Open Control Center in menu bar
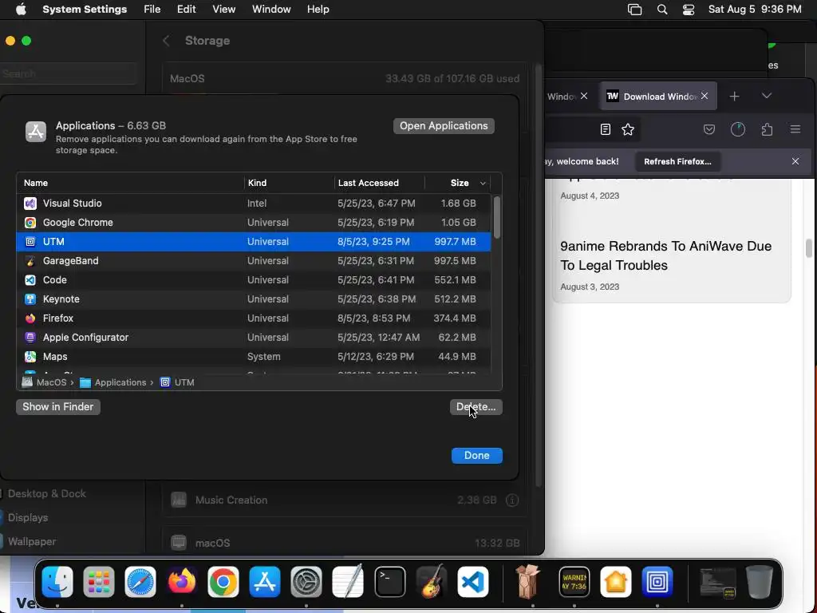The width and height of the screenshot is (817, 613). point(689,10)
